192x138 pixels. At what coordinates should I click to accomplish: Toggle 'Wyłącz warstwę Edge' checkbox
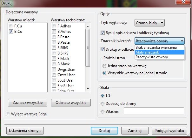point(8,114)
